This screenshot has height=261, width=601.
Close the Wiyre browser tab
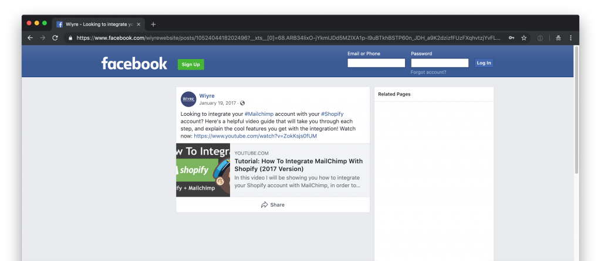[x=139, y=25]
